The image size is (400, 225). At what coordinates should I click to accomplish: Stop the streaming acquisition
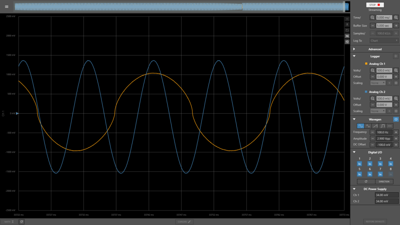tap(375, 5)
